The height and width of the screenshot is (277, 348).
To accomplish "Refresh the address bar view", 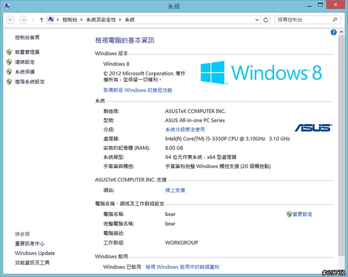I will 266,20.
